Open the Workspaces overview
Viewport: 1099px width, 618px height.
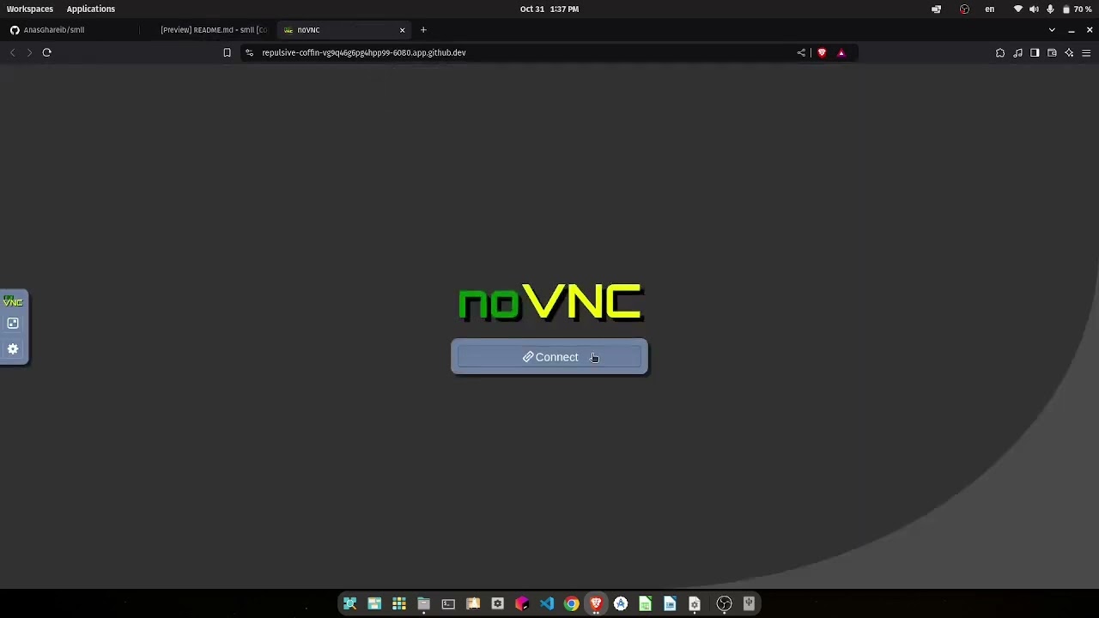click(x=30, y=9)
